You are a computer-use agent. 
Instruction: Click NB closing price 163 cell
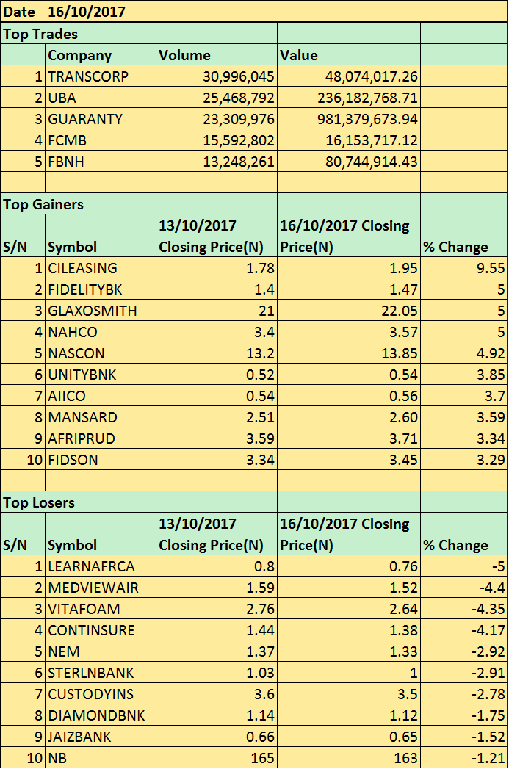tap(349, 758)
